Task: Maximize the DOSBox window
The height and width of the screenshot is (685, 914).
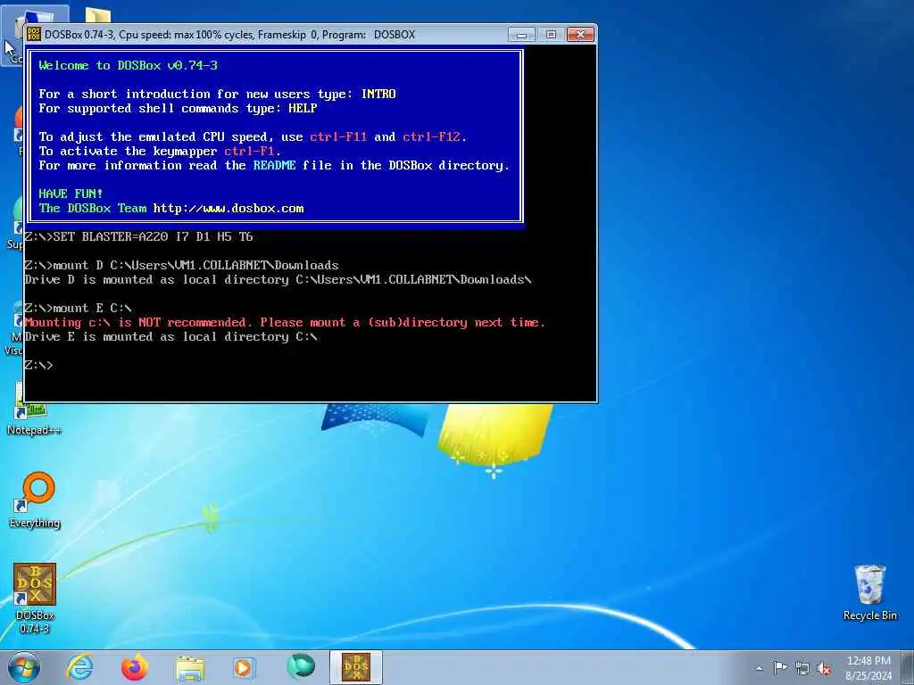Action: coord(551,35)
